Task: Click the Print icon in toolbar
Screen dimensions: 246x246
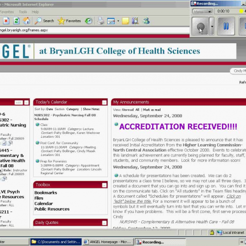Action: (x=100, y=21)
